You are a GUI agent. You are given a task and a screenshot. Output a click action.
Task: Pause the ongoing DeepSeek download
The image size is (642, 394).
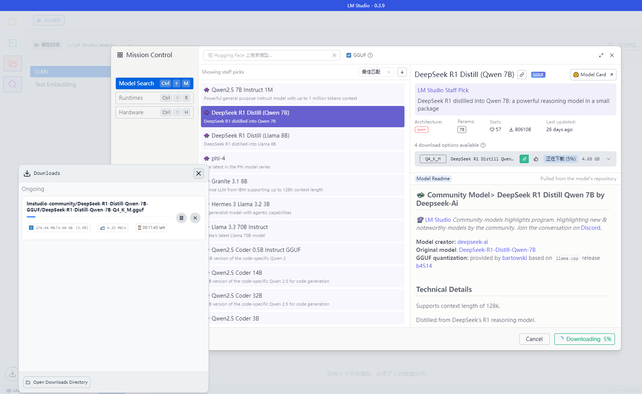tap(181, 218)
